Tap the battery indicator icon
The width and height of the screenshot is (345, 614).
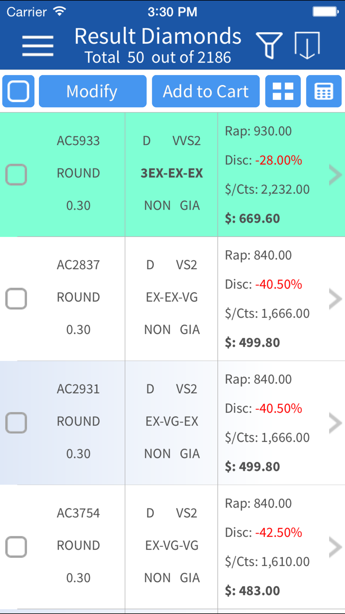pyautogui.click(x=325, y=12)
